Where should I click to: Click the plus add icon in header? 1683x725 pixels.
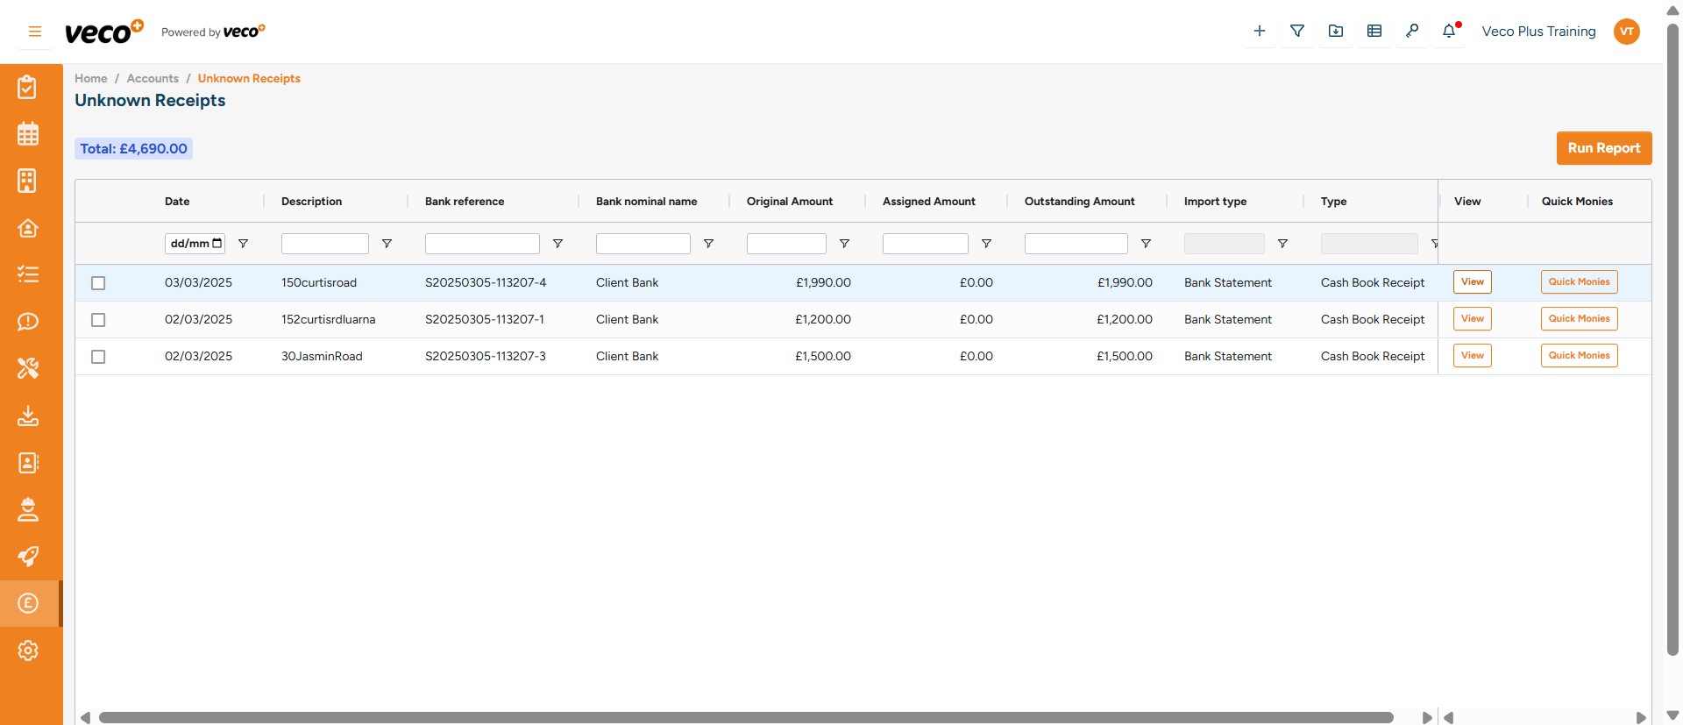click(1259, 32)
